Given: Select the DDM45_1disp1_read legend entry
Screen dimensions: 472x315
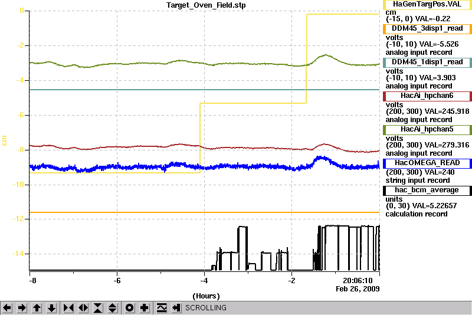Looking at the screenshot, I should tap(427, 63).
